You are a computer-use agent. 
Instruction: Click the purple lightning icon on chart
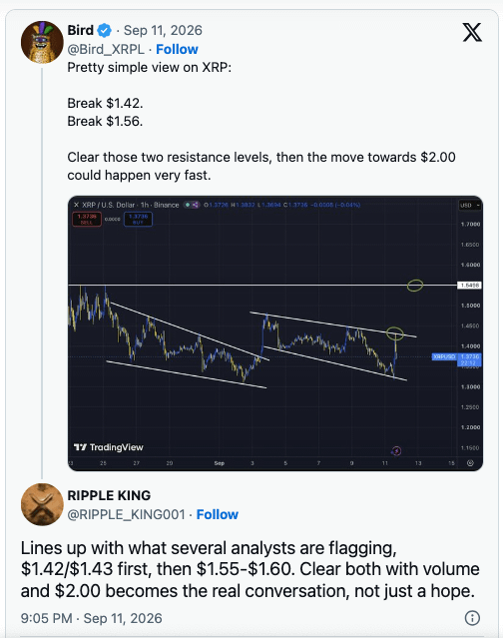pyautogui.click(x=396, y=451)
